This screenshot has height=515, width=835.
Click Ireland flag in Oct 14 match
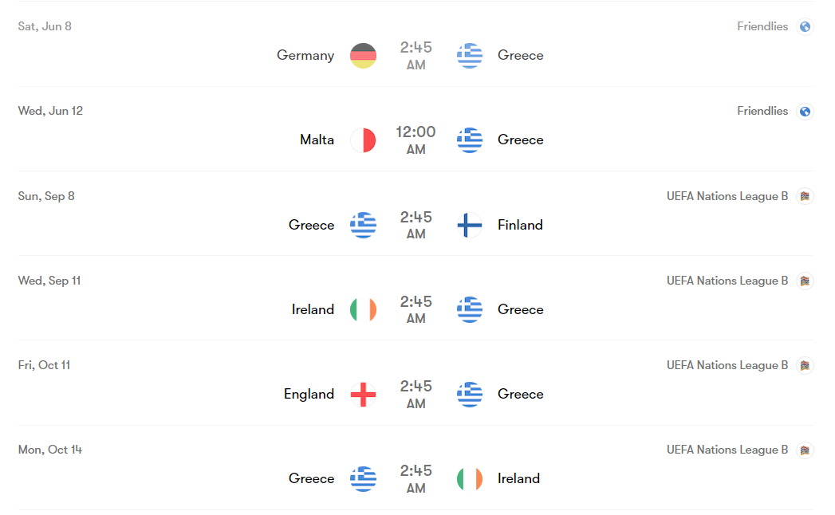pyautogui.click(x=470, y=479)
